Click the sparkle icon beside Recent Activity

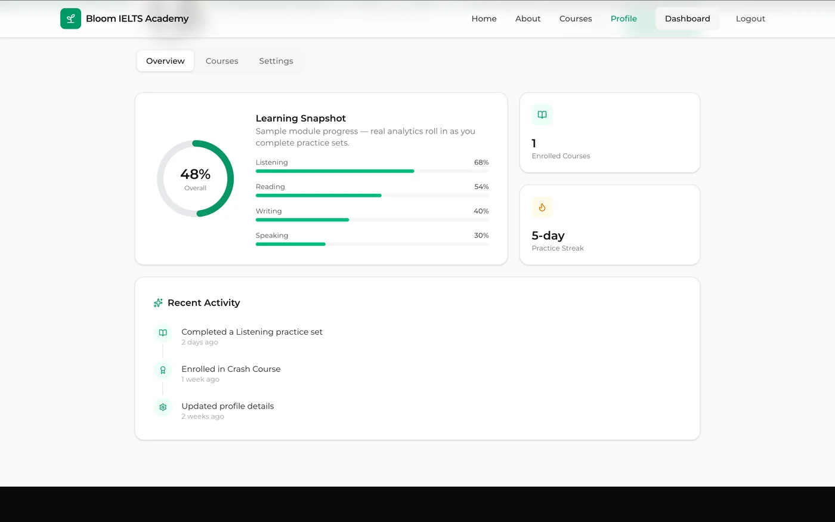click(x=158, y=303)
